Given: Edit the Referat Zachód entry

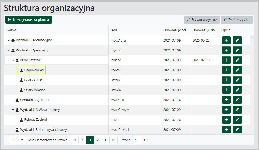Looking at the screenshot, I should pyautogui.click(x=237, y=119).
